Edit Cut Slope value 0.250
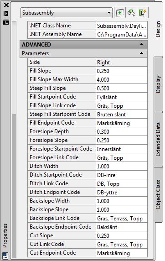The height and width of the screenshot is (261, 165). 122,235
